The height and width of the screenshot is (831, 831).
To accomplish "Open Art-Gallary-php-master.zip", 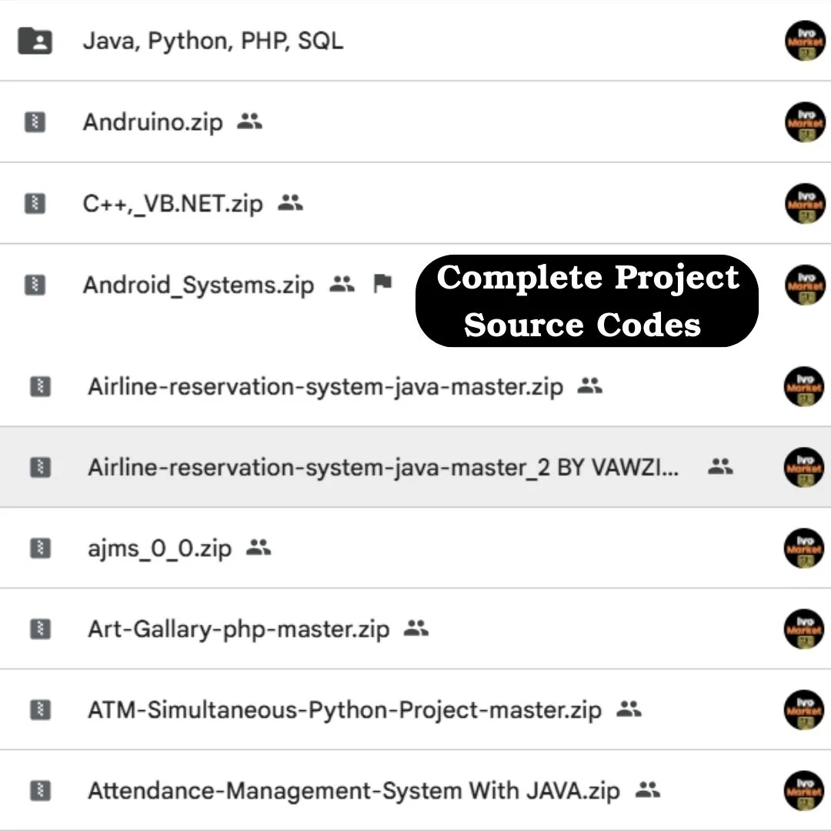I will click(239, 629).
